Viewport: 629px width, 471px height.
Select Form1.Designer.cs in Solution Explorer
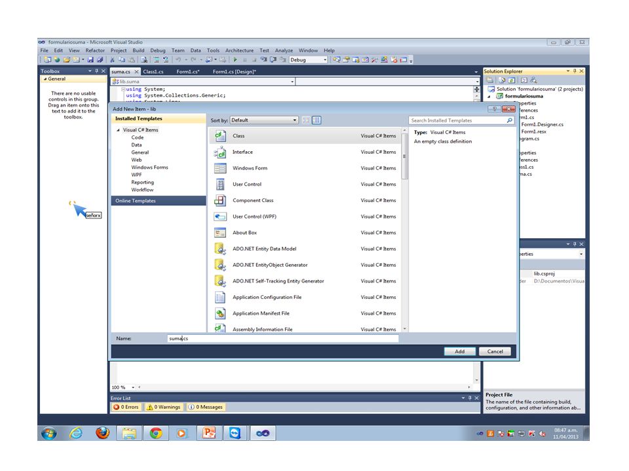[542, 124]
